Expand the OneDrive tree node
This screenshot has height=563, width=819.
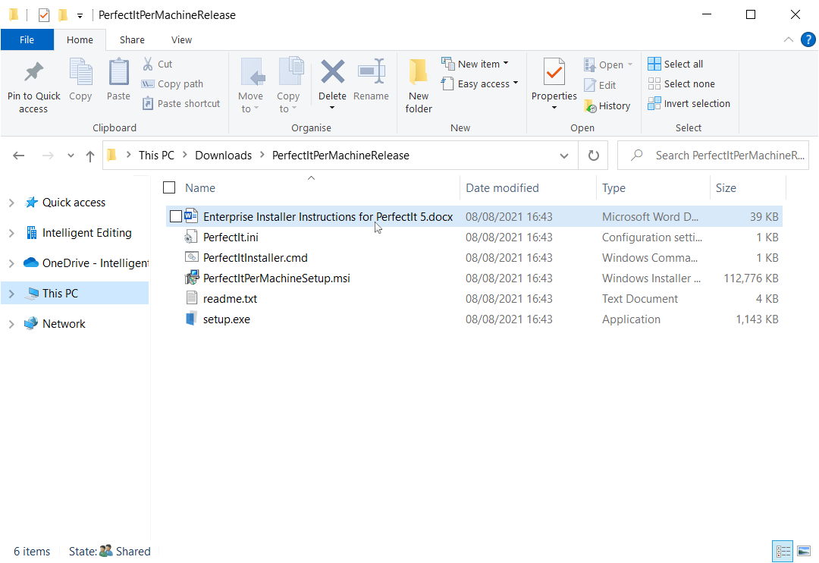pos(11,263)
